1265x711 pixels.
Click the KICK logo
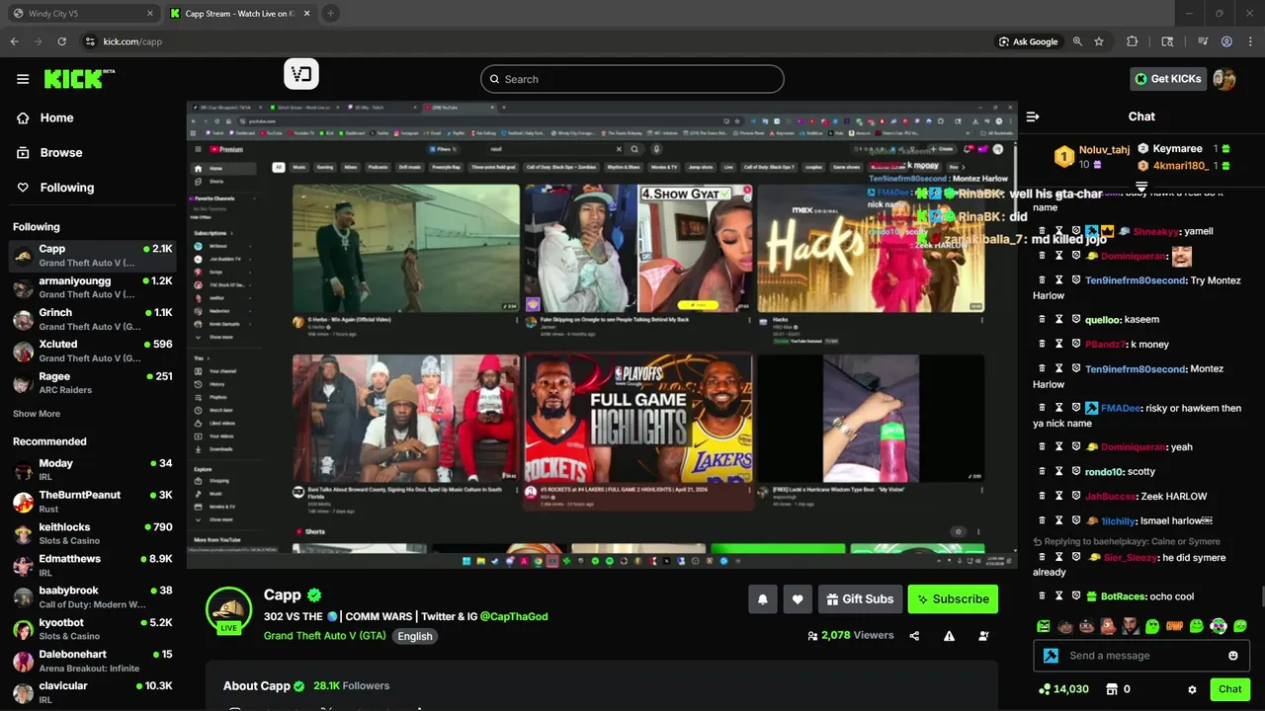[79, 79]
